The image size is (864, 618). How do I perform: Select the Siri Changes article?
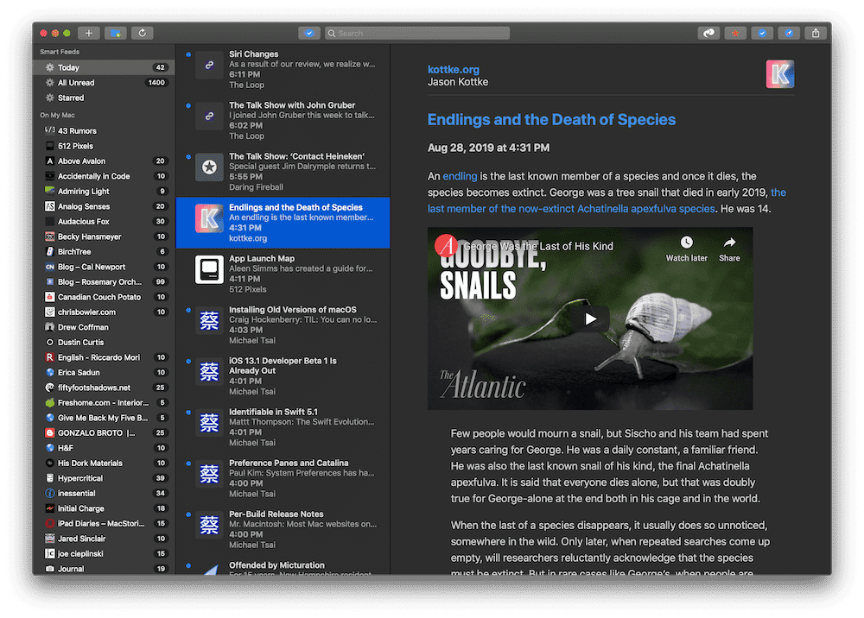pos(283,69)
